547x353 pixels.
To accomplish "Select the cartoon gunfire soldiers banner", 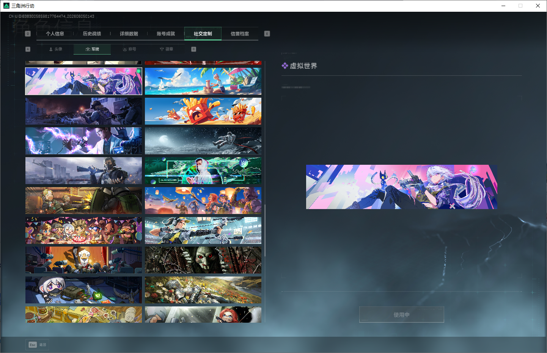I will (83, 201).
